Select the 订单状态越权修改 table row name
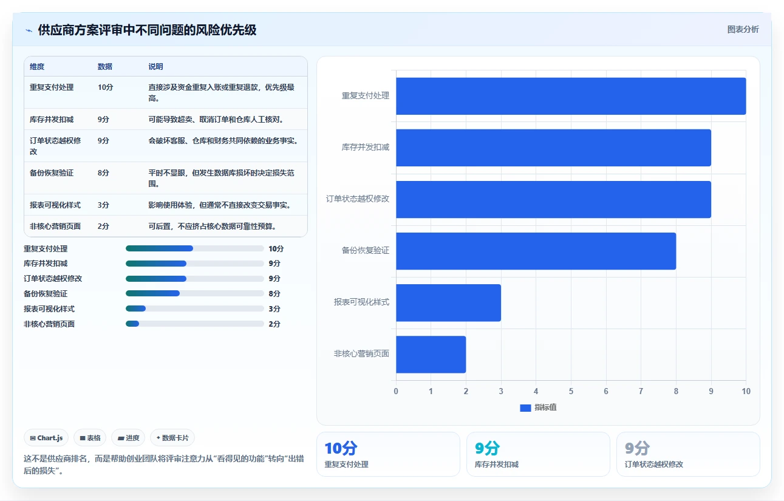The width and height of the screenshot is (784, 501). (x=55, y=146)
